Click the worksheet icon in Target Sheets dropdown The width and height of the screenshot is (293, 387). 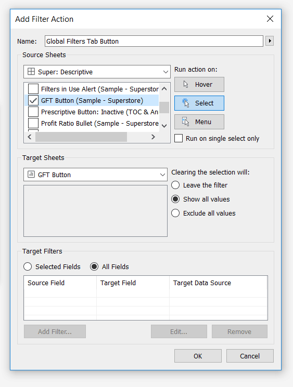point(31,174)
